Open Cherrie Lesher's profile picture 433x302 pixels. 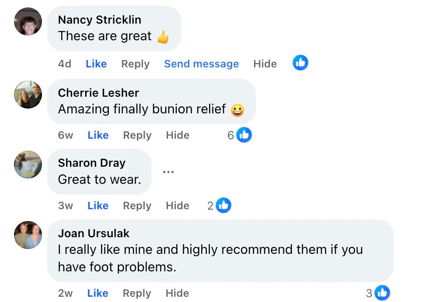[28, 94]
